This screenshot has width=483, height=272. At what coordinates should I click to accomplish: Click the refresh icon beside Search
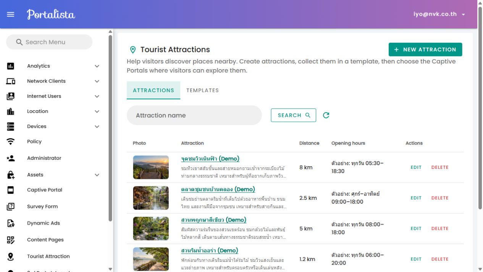click(x=326, y=115)
